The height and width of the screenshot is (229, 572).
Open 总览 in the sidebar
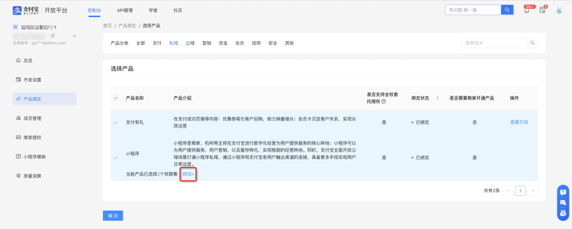pyautogui.click(x=44, y=60)
